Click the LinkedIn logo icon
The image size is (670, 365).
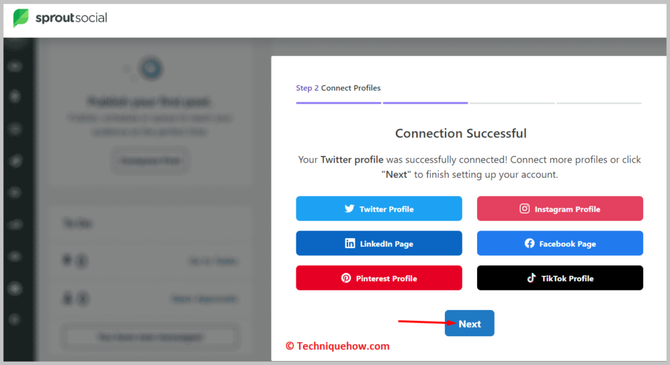[350, 243]
